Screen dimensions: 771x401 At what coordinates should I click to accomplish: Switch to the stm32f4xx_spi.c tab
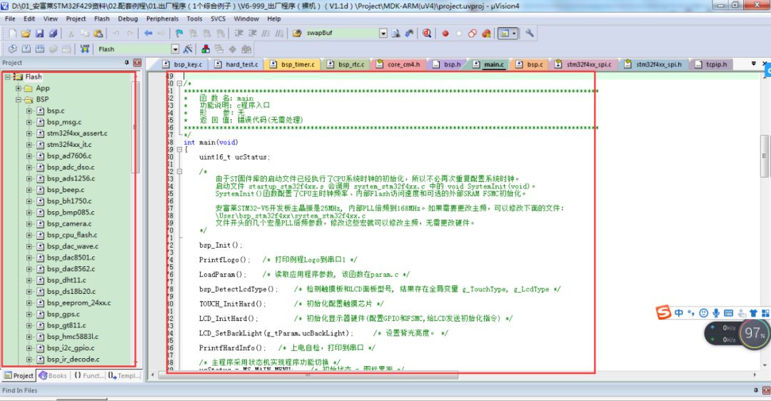584,64
